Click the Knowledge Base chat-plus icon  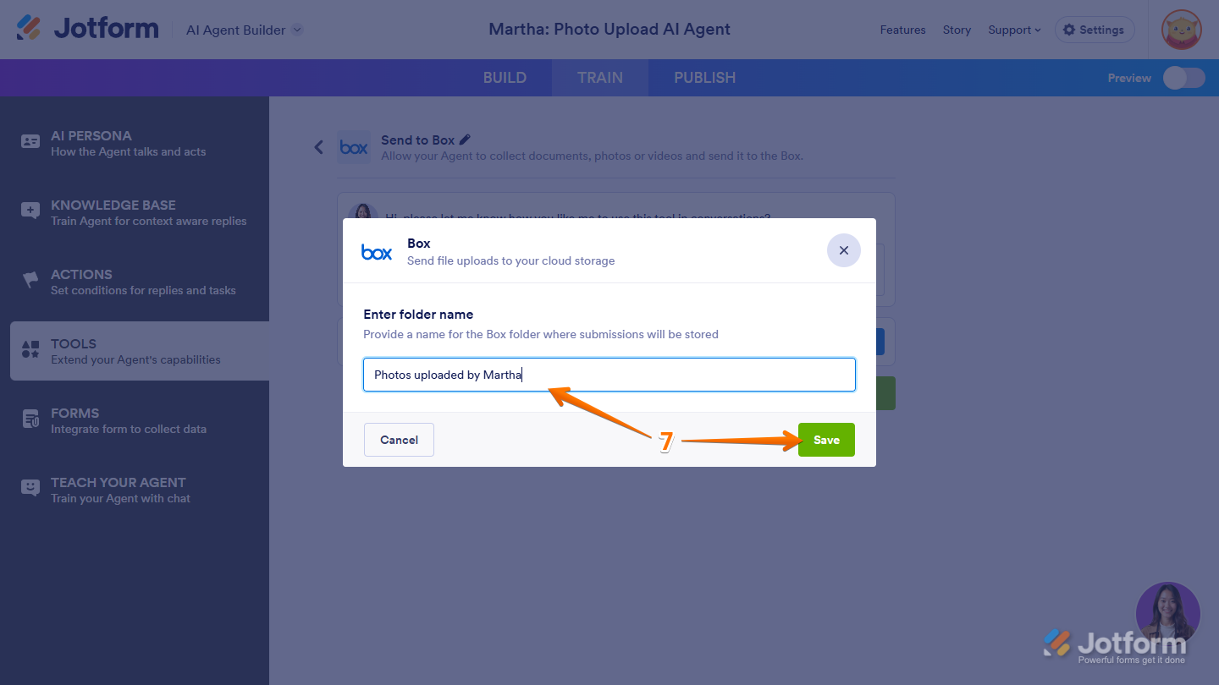click(x=30, y=211)
